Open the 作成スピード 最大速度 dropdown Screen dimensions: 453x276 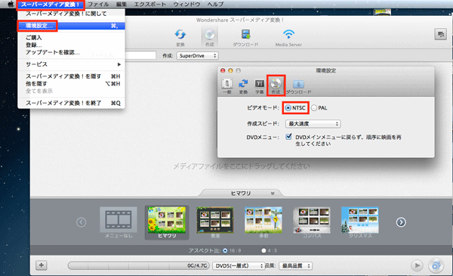(313, 124)
